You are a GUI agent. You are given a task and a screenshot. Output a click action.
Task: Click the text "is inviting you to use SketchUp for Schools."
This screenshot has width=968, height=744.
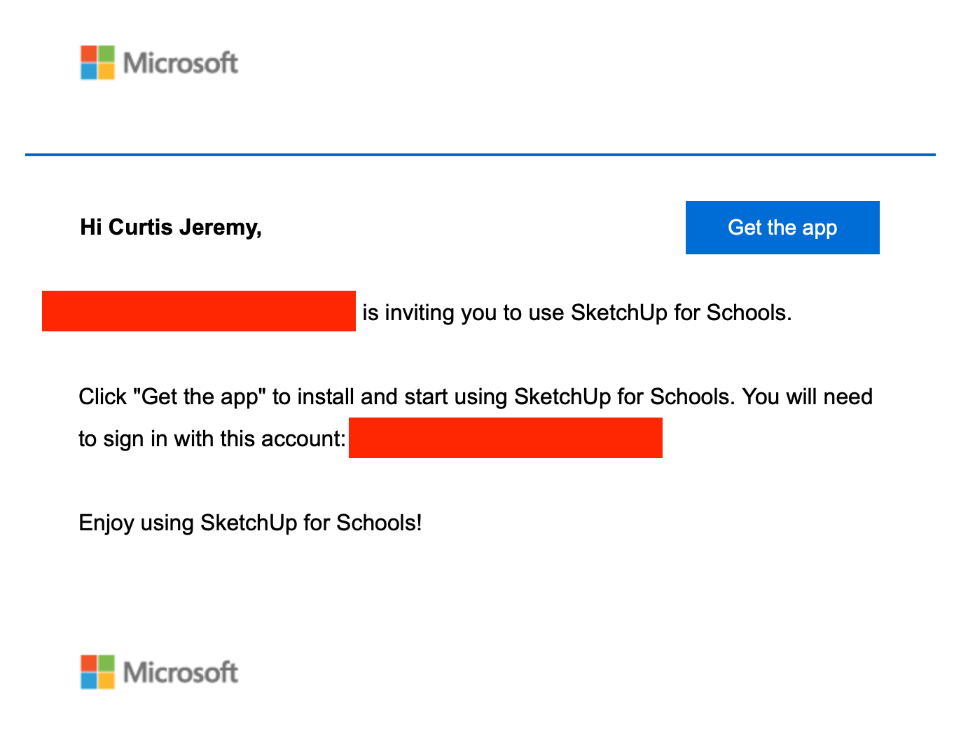[x=577, y=312]
